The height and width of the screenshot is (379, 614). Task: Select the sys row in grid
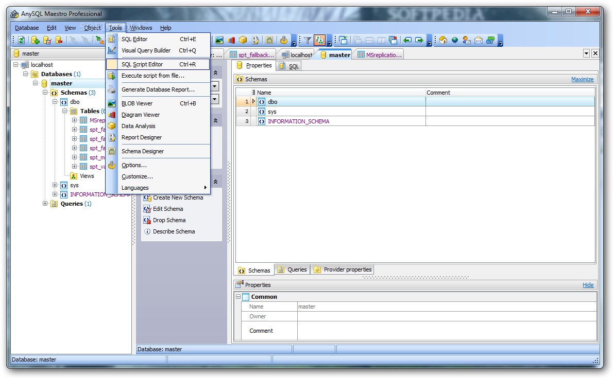pyautogui.click(x=416, y=112)
